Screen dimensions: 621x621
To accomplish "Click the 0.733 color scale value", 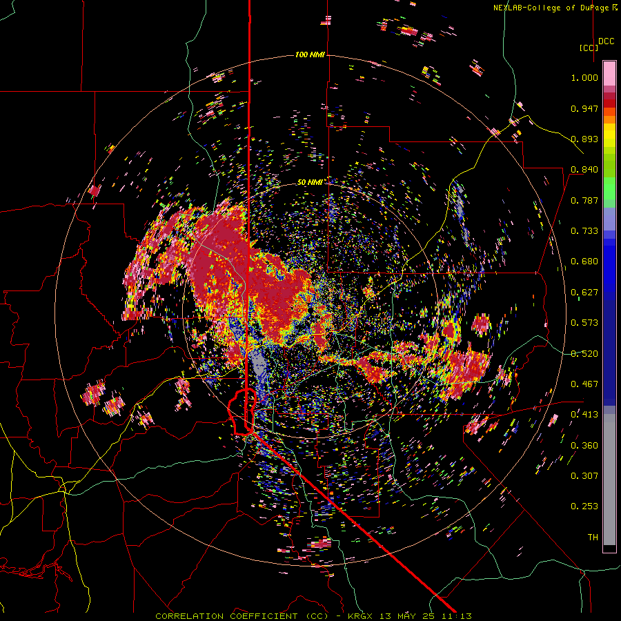I will click(584, 231).
